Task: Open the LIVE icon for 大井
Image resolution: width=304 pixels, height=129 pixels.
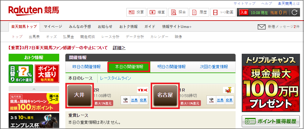Action: (x=125, y=100)
